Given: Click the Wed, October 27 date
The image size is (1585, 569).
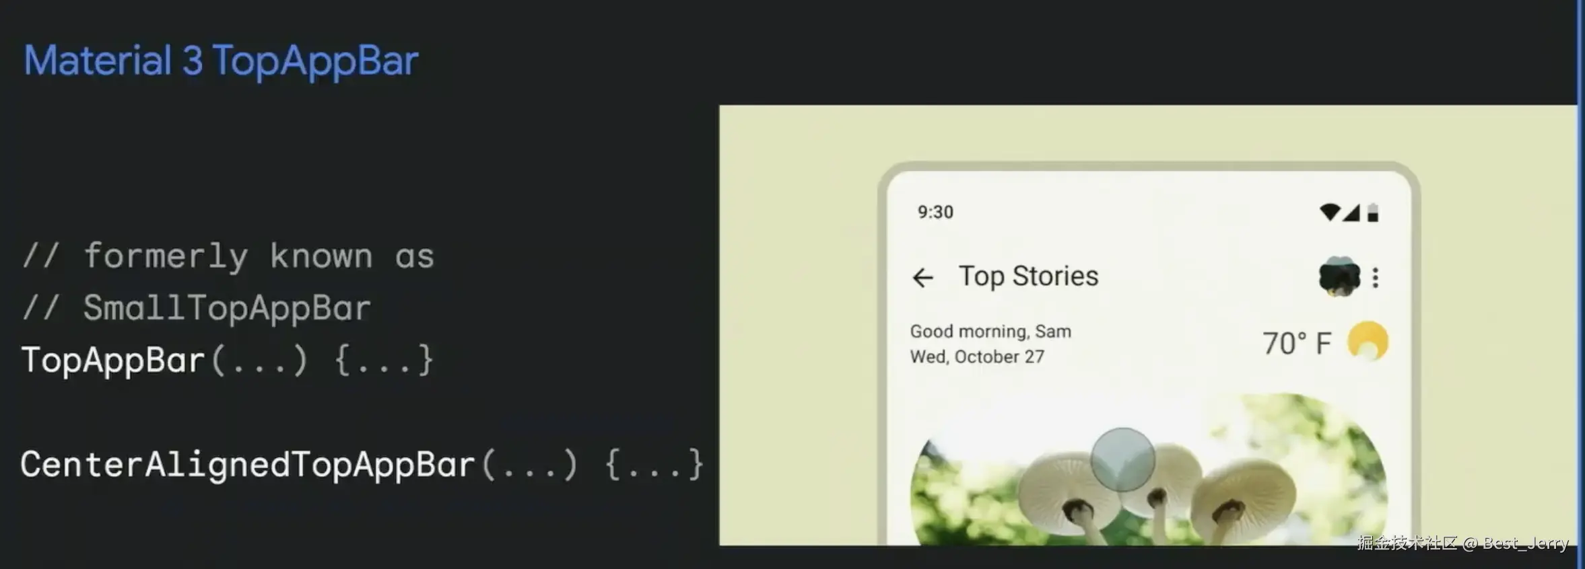Looking at the screenshot, I should tap(977, 356).
